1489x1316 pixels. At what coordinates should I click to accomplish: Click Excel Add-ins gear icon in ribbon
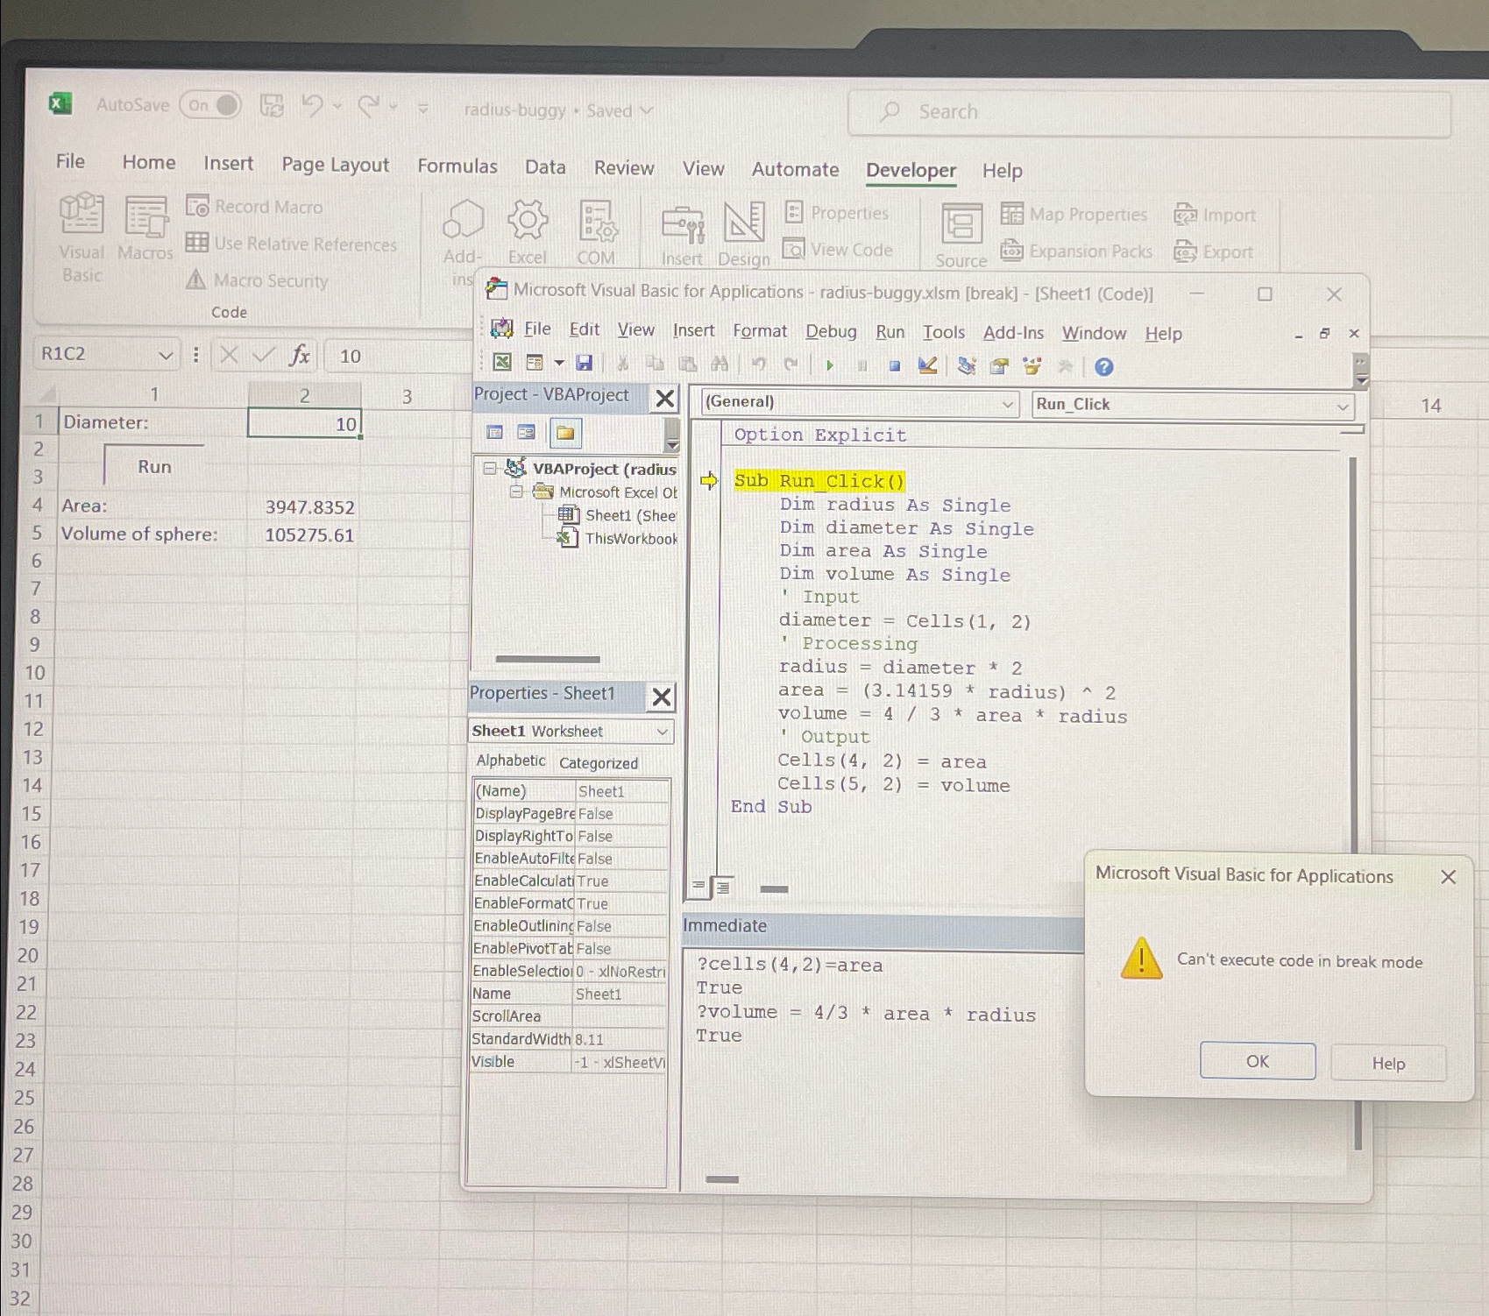coord(528,232)
